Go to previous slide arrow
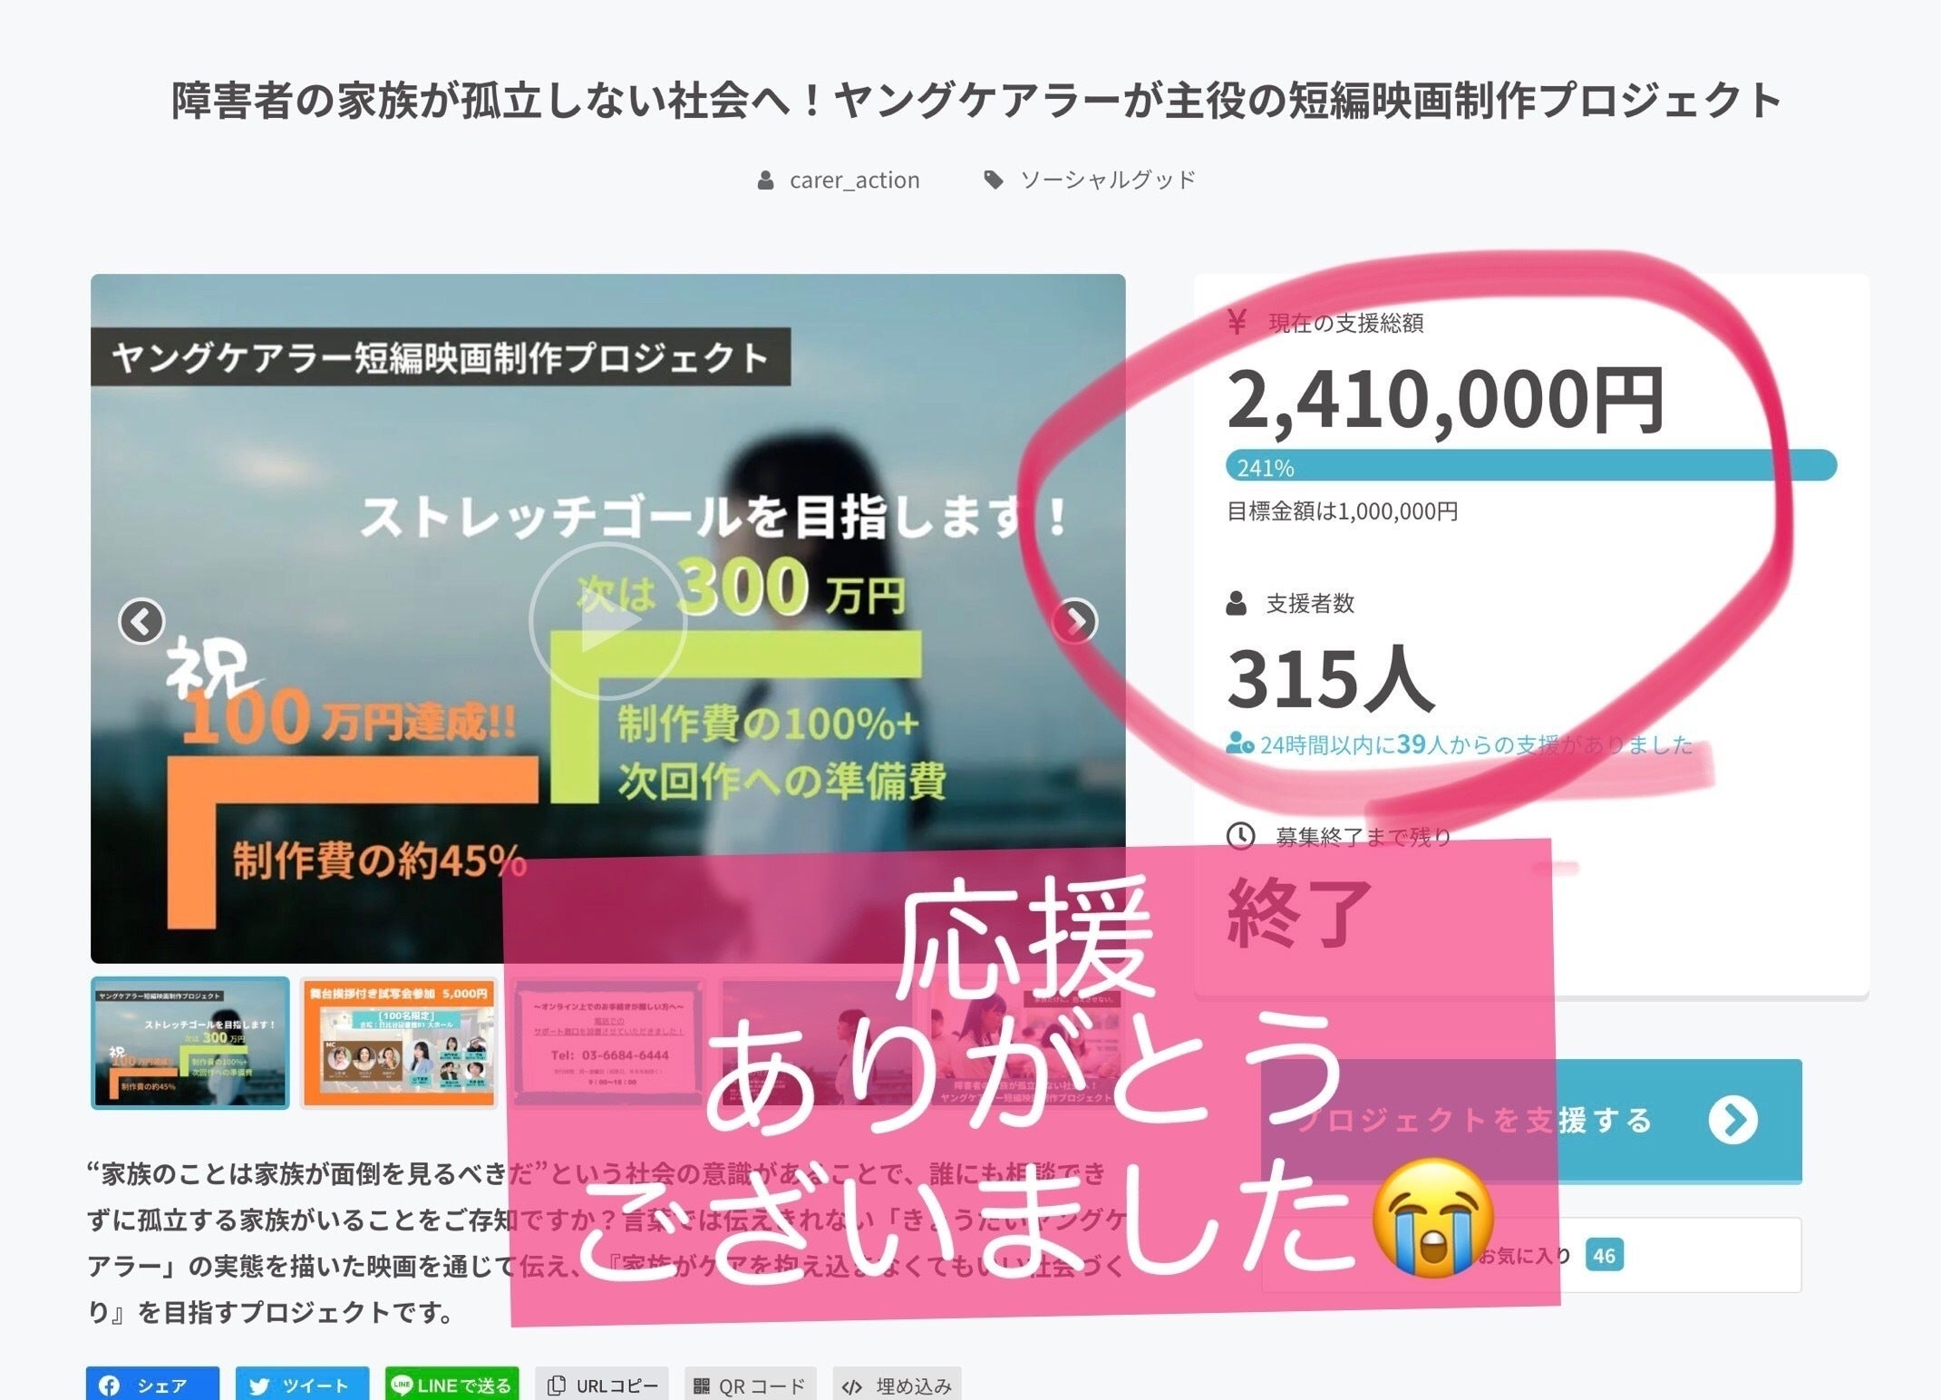The image size is (1941, 1400). pyautogui.click(x=141, y=622)
